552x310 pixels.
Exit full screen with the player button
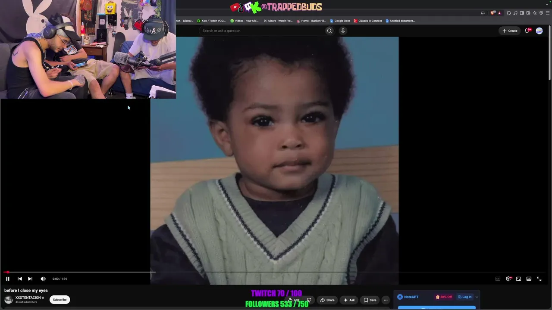pyautogui.click(x=539, y=279)
